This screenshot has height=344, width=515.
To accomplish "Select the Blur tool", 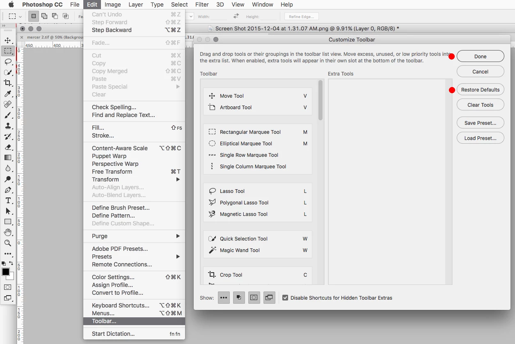I will (8, 168).
